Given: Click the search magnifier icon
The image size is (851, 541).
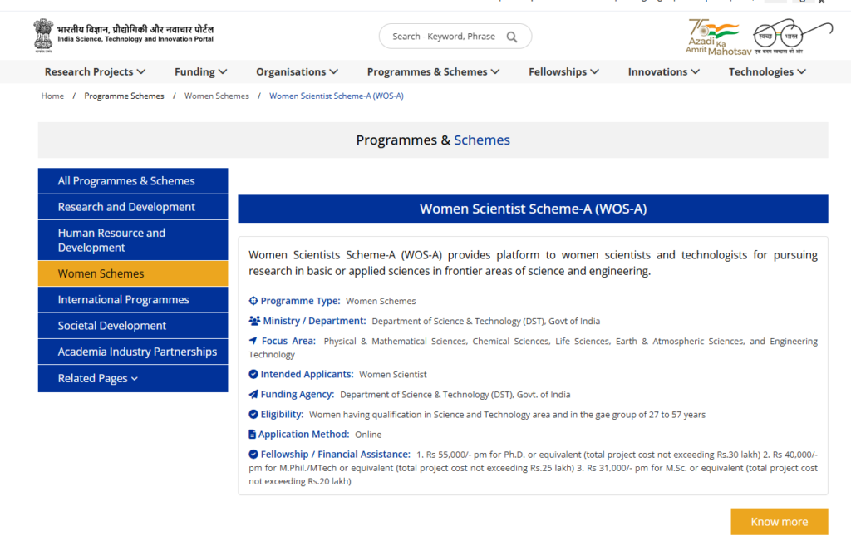Looking at the screenshot, I should 512,37.
